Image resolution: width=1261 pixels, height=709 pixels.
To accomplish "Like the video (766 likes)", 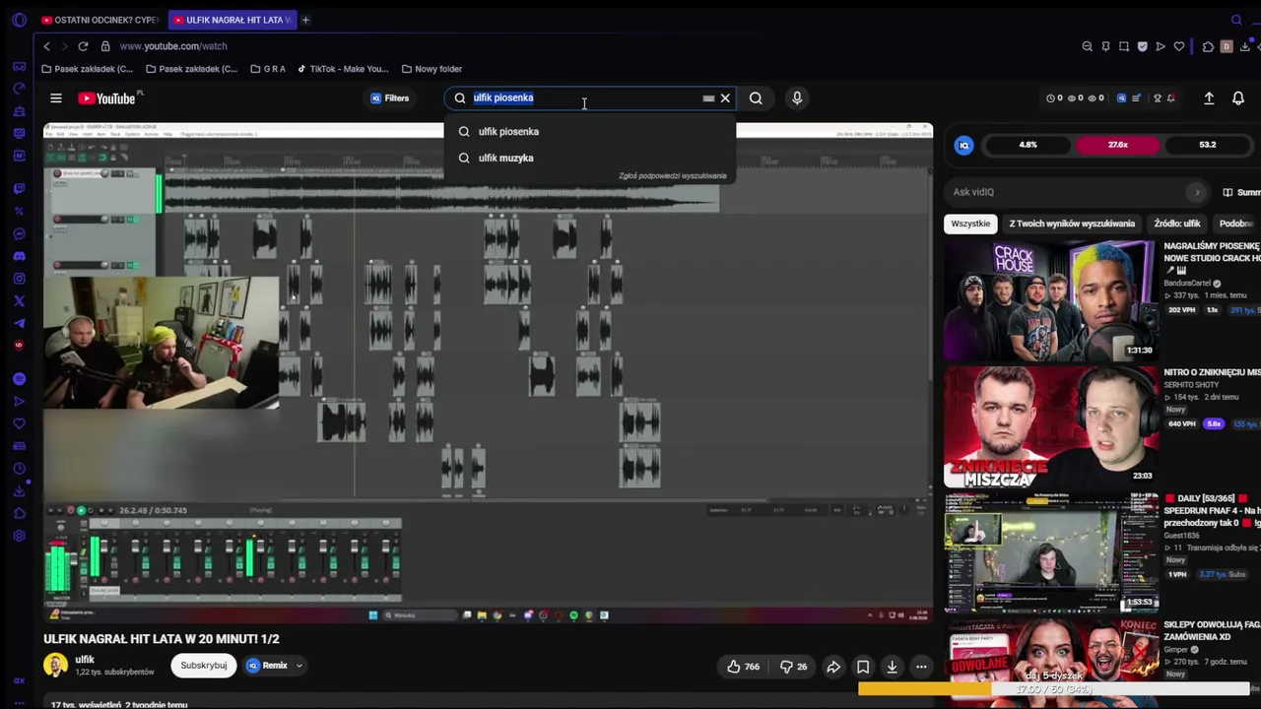I will point(743,667).
